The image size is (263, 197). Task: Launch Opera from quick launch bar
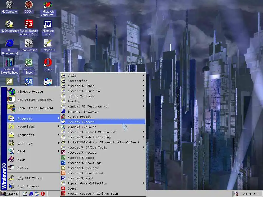click(x=43, y=194)
